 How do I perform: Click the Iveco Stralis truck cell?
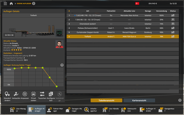pos(129,28)
